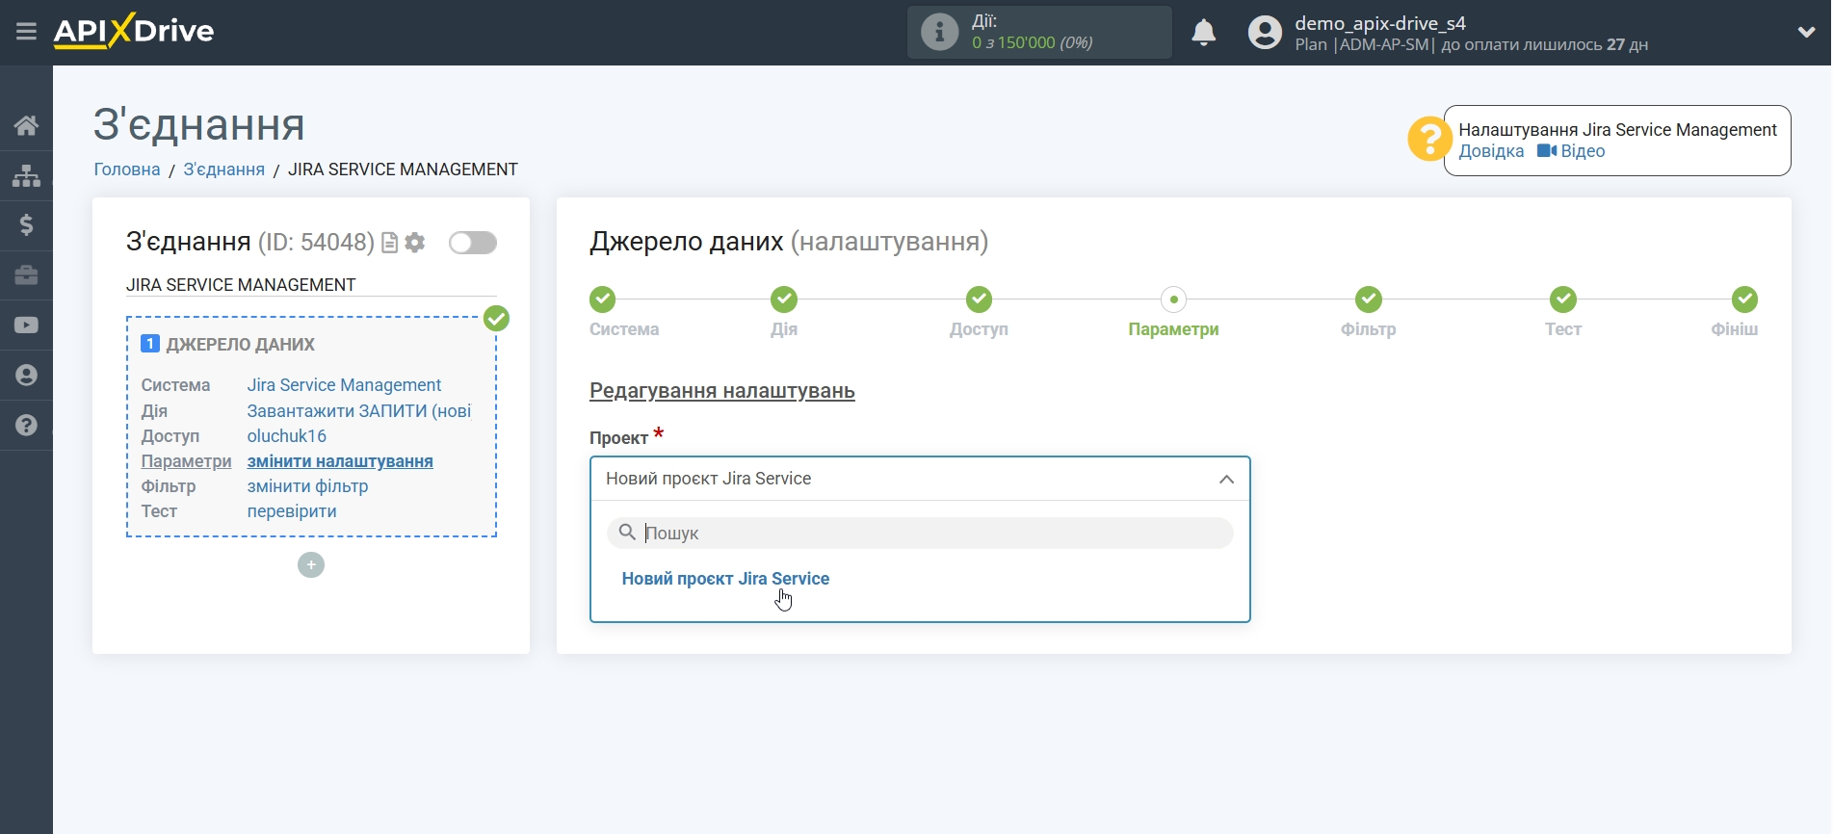Open the home sidebar icon
This screenshot has width=1833, height=834.
[26, 125]
